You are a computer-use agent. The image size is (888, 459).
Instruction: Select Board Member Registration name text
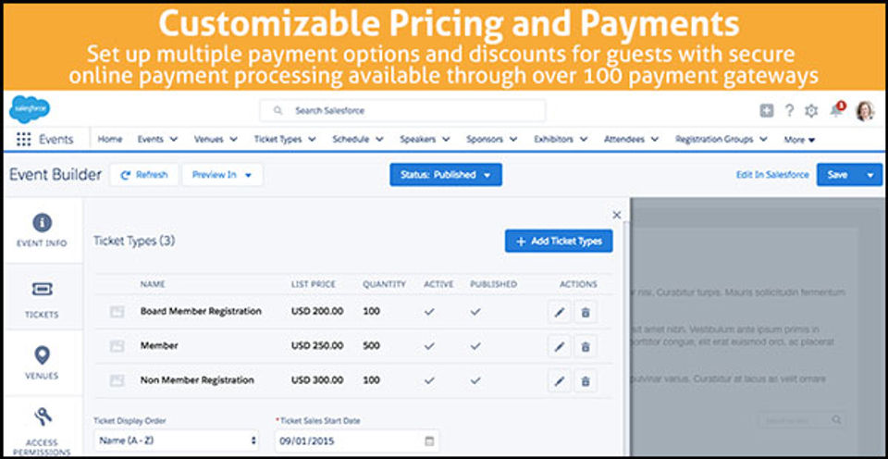(x=201, y=311)
